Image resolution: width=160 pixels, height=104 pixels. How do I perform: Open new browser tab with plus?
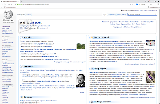point(22,1)
